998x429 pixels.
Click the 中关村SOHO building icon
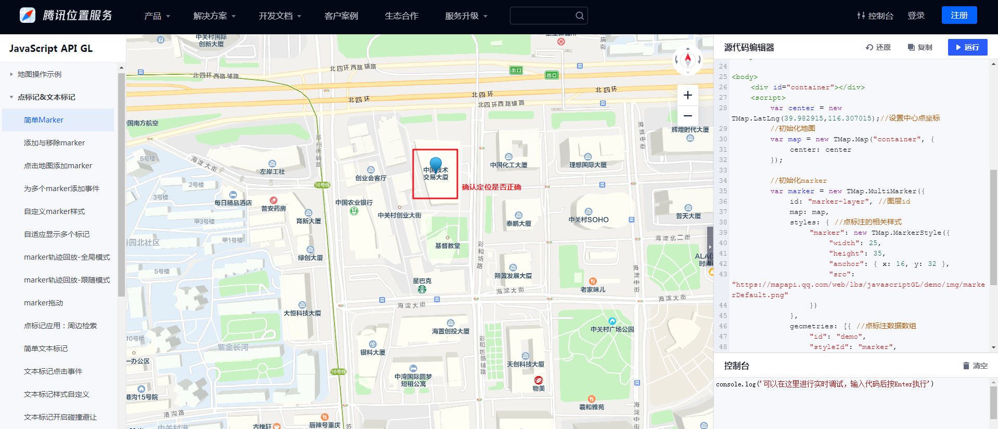(588, 211)
